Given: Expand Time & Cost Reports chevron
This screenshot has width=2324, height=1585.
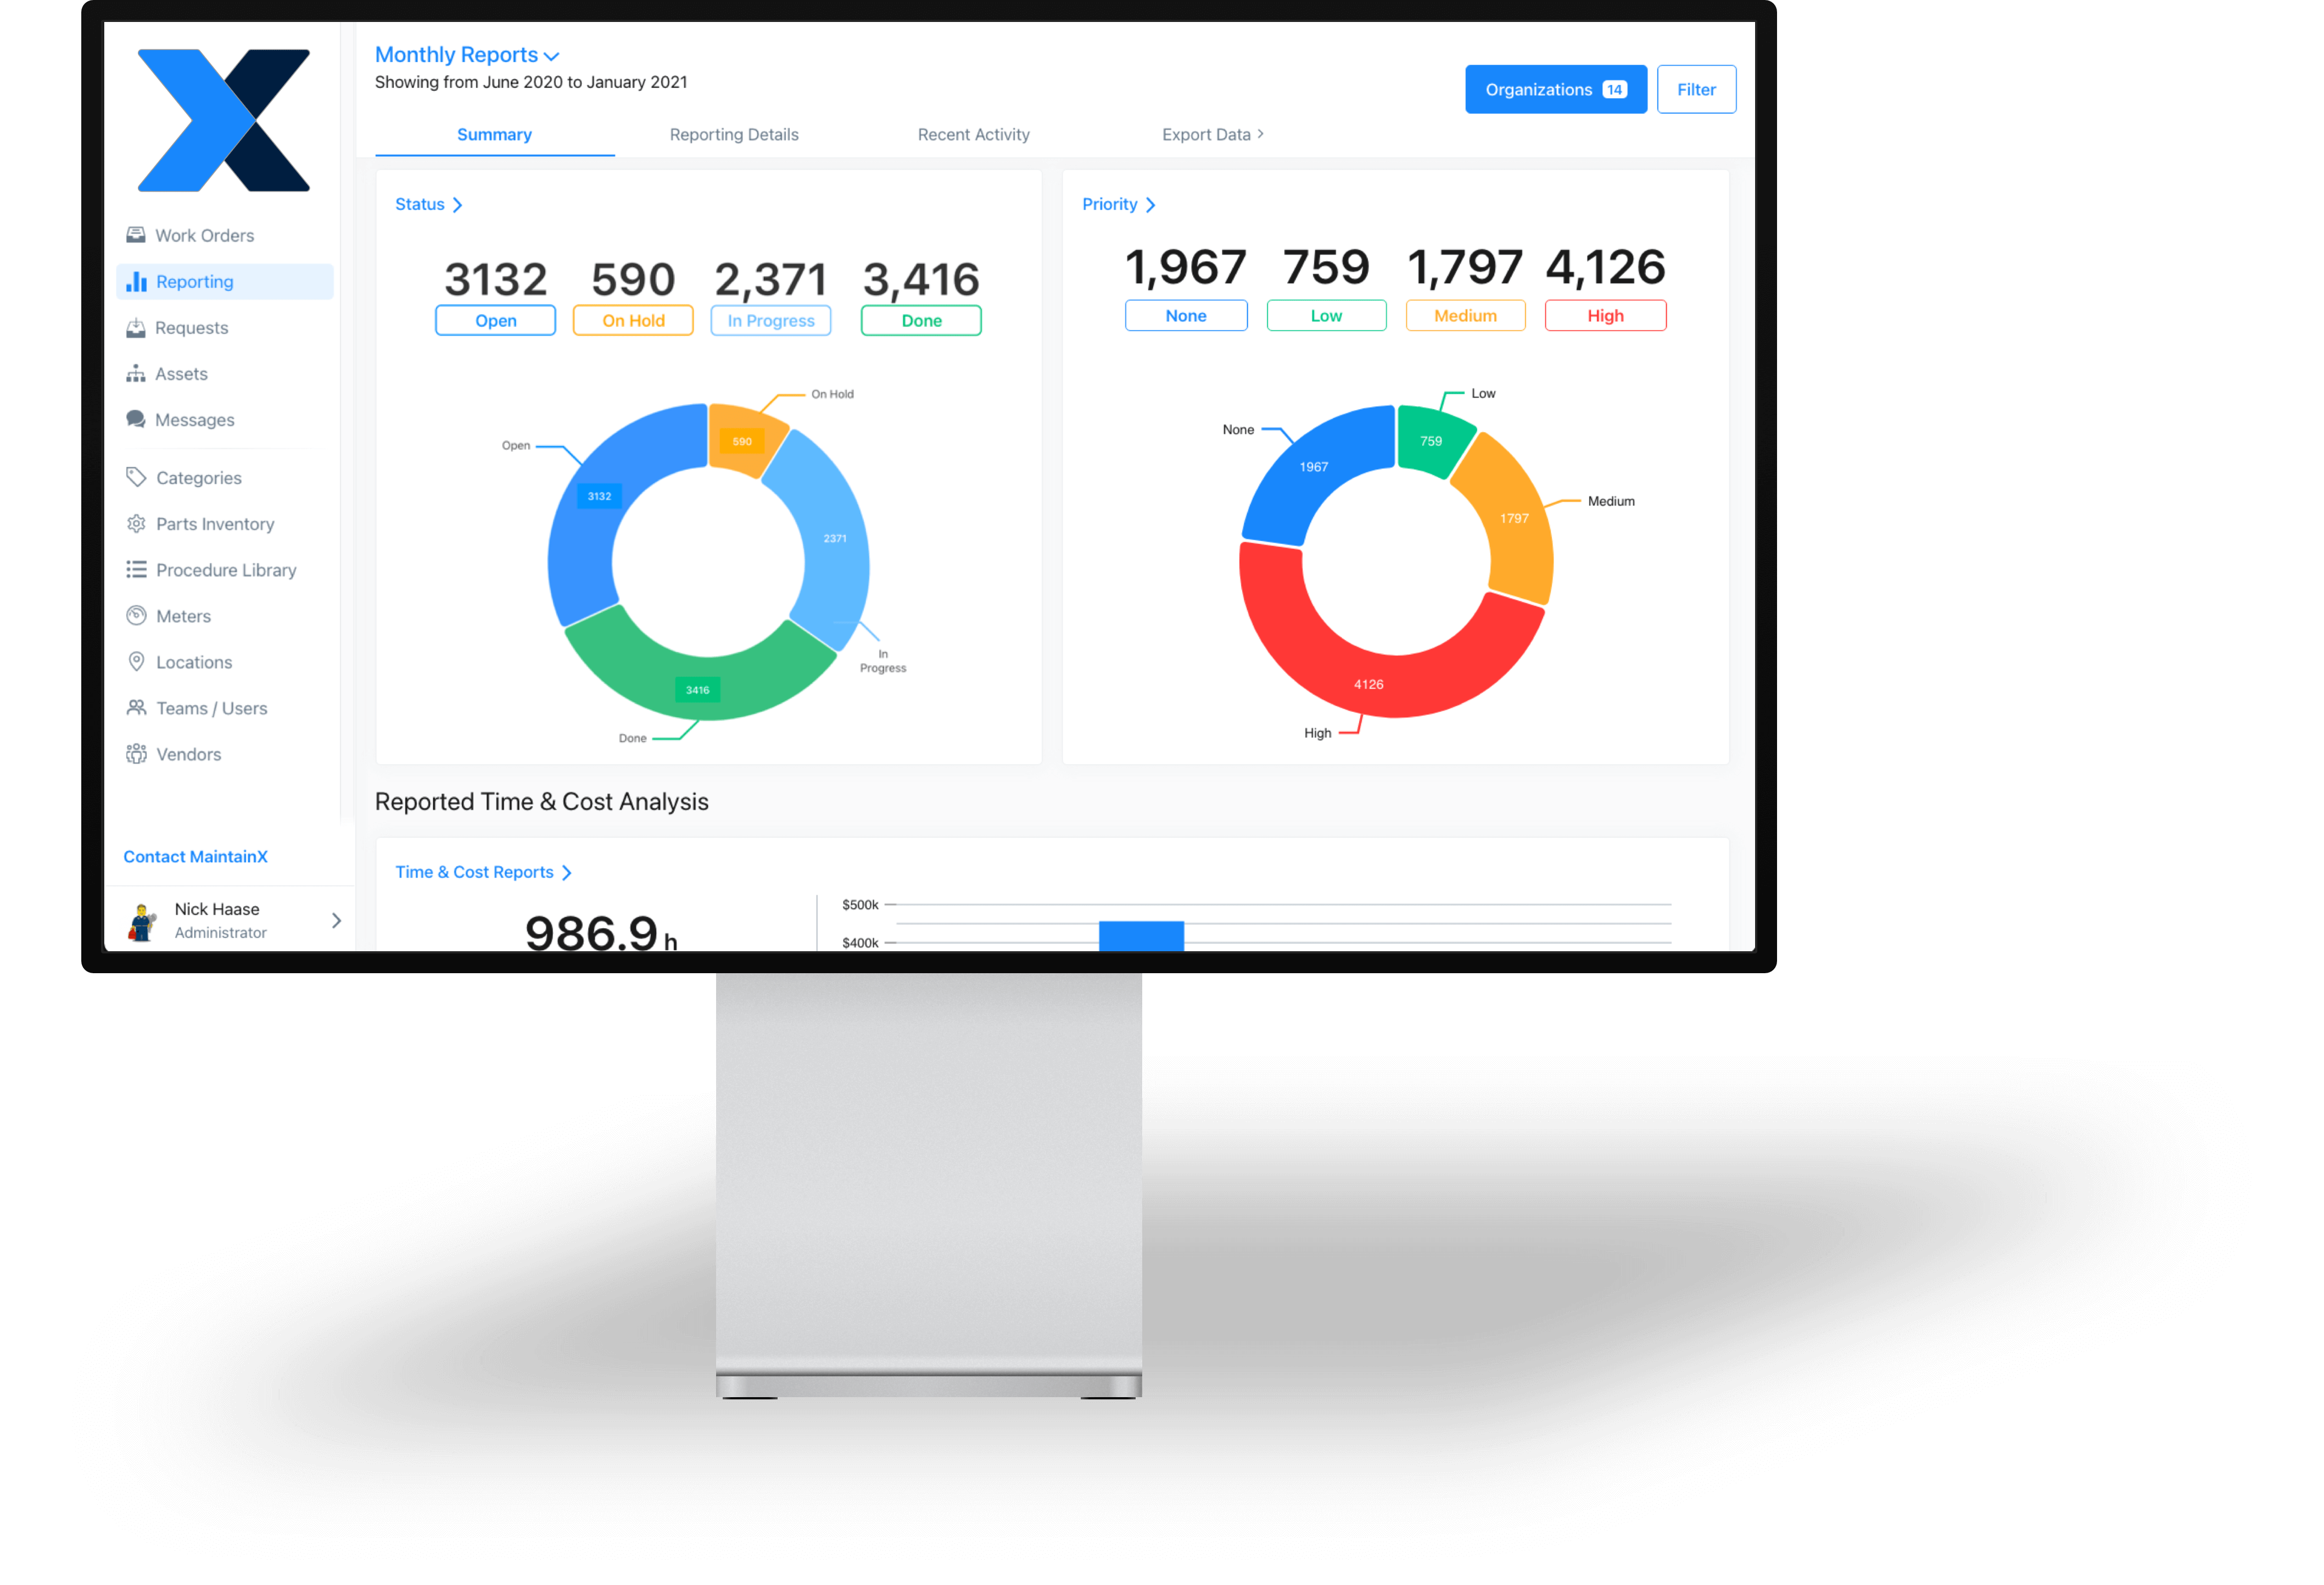Looking at the screenshot, I should point(567,872).
